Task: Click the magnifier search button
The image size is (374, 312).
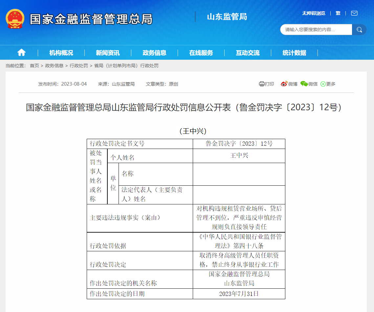Action: (x=359, y=30)
